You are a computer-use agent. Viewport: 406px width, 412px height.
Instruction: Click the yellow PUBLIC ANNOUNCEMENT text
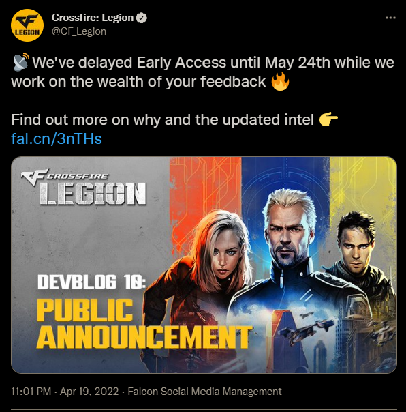point(144,325)
